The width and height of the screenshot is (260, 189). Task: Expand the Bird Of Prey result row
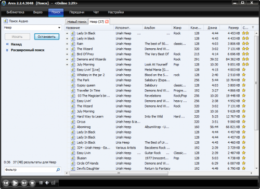point(67,54)
